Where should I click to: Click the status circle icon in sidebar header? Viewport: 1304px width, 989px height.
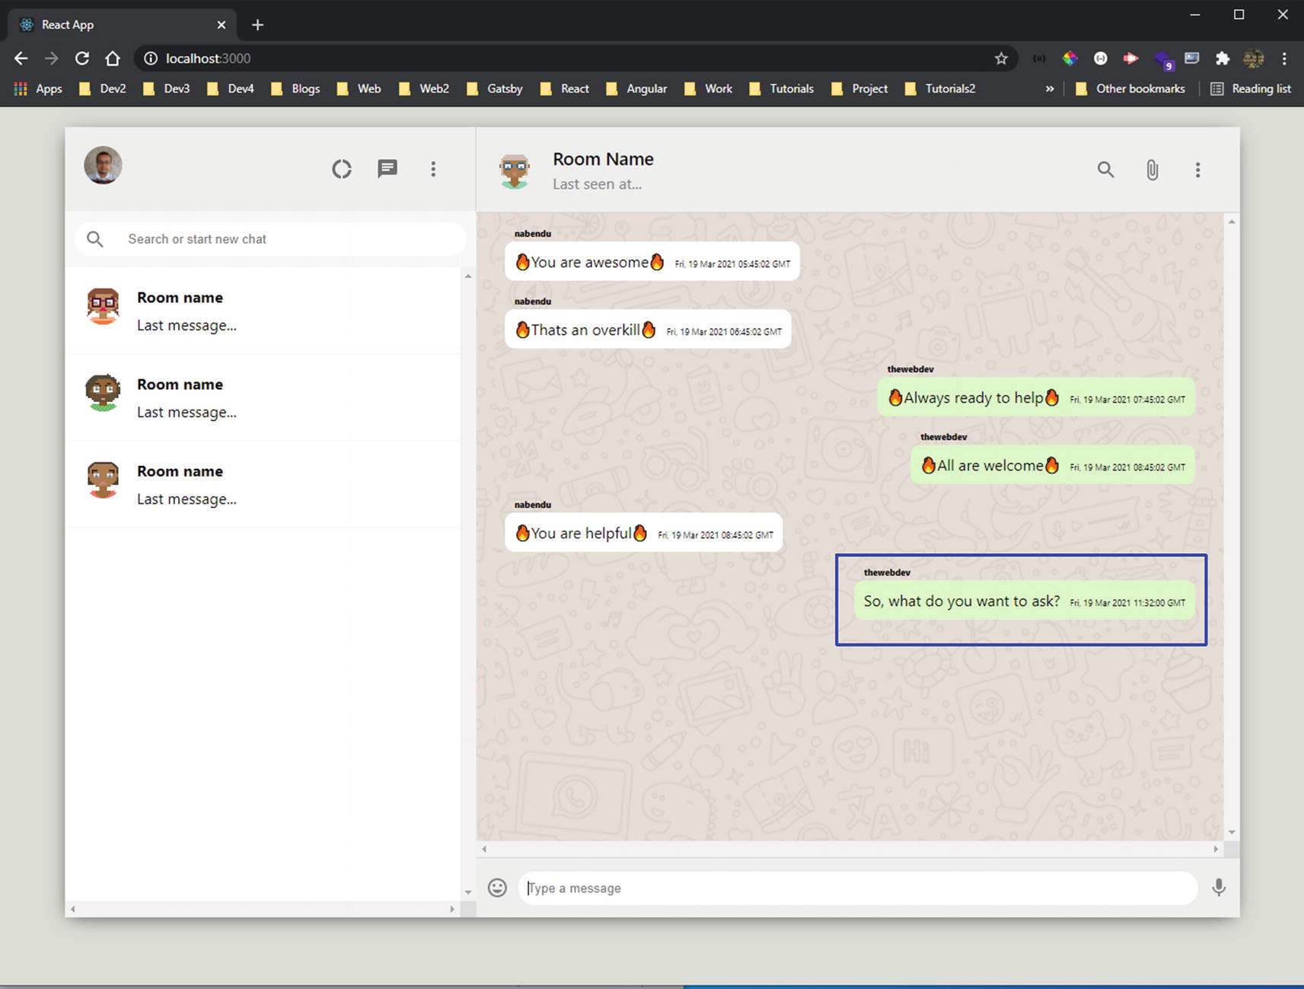tap(342, 169)
